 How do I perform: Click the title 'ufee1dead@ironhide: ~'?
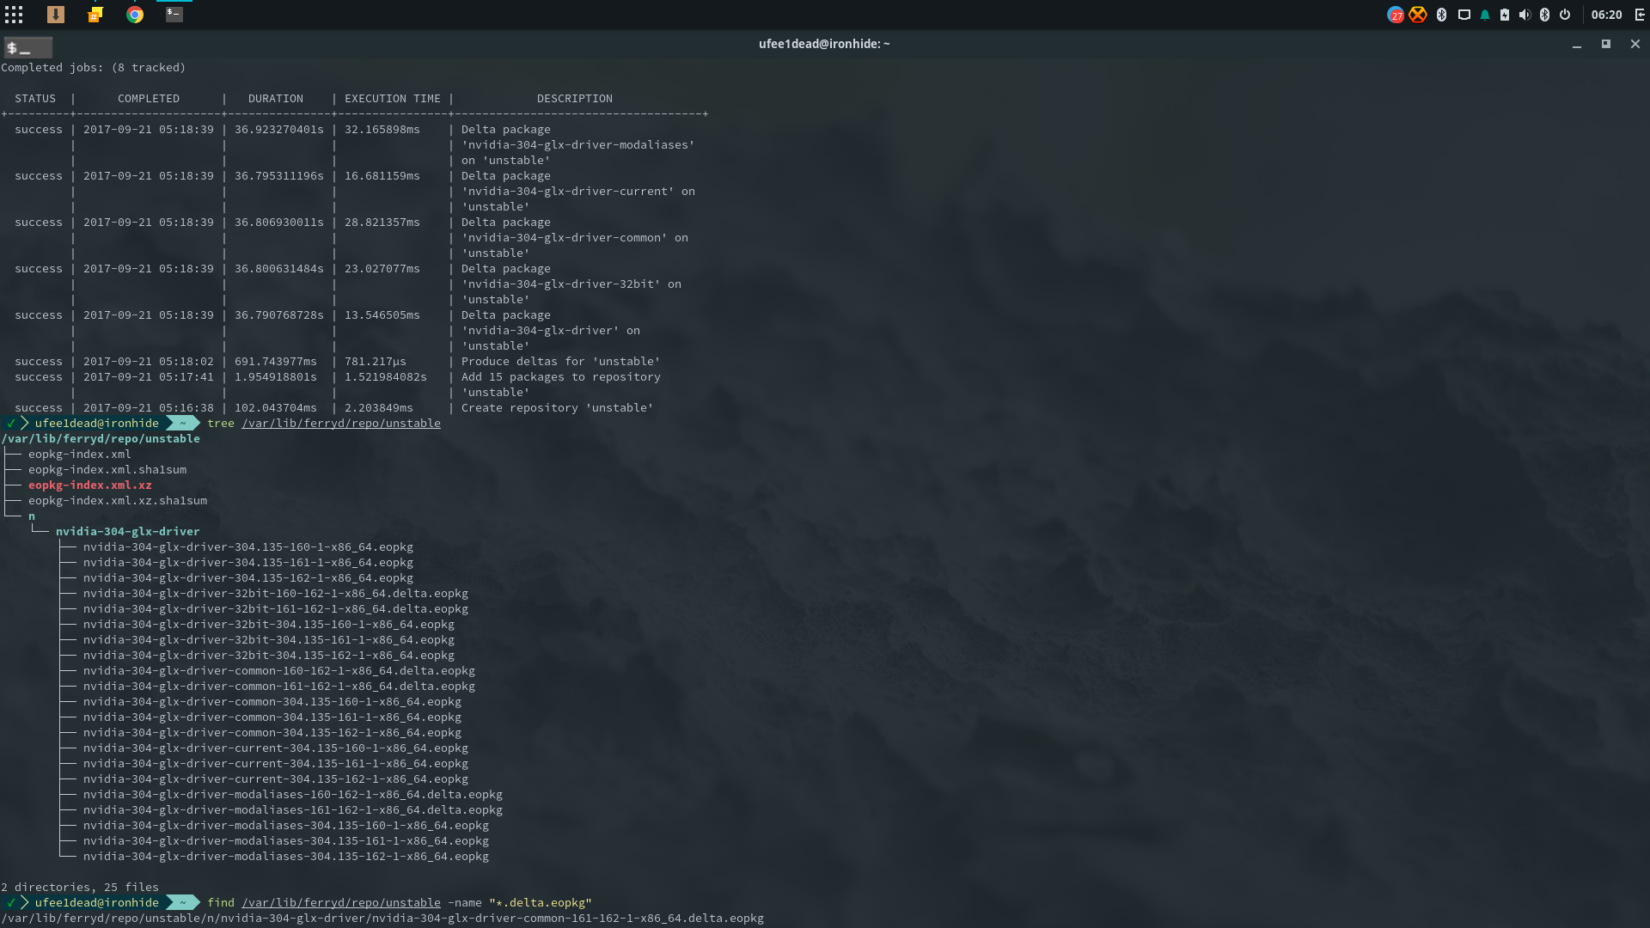coord(824,44)
